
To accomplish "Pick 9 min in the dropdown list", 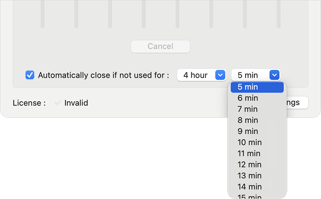I will pyautogui.click(x=257, y=131).
